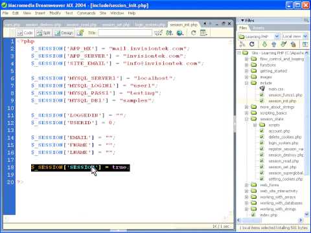
Task: Click the Check In files icon
Action: [x=294, y=44]
